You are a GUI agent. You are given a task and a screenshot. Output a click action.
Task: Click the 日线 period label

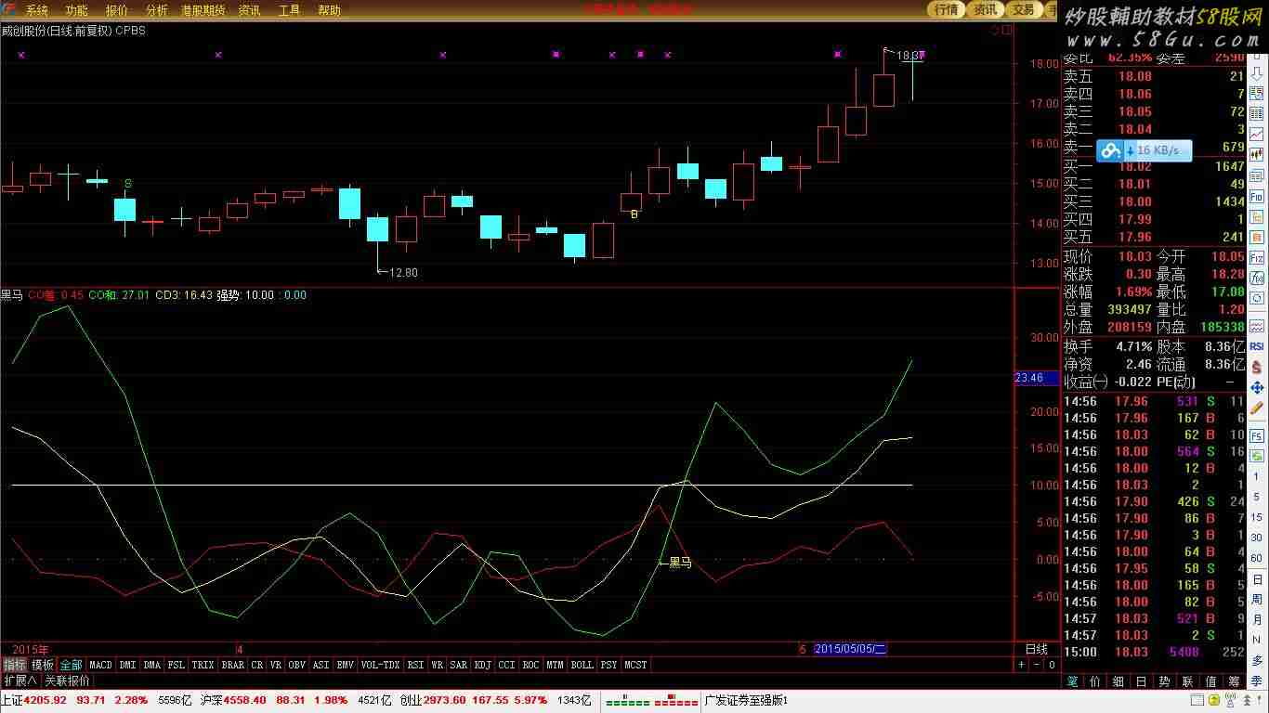1036,649
